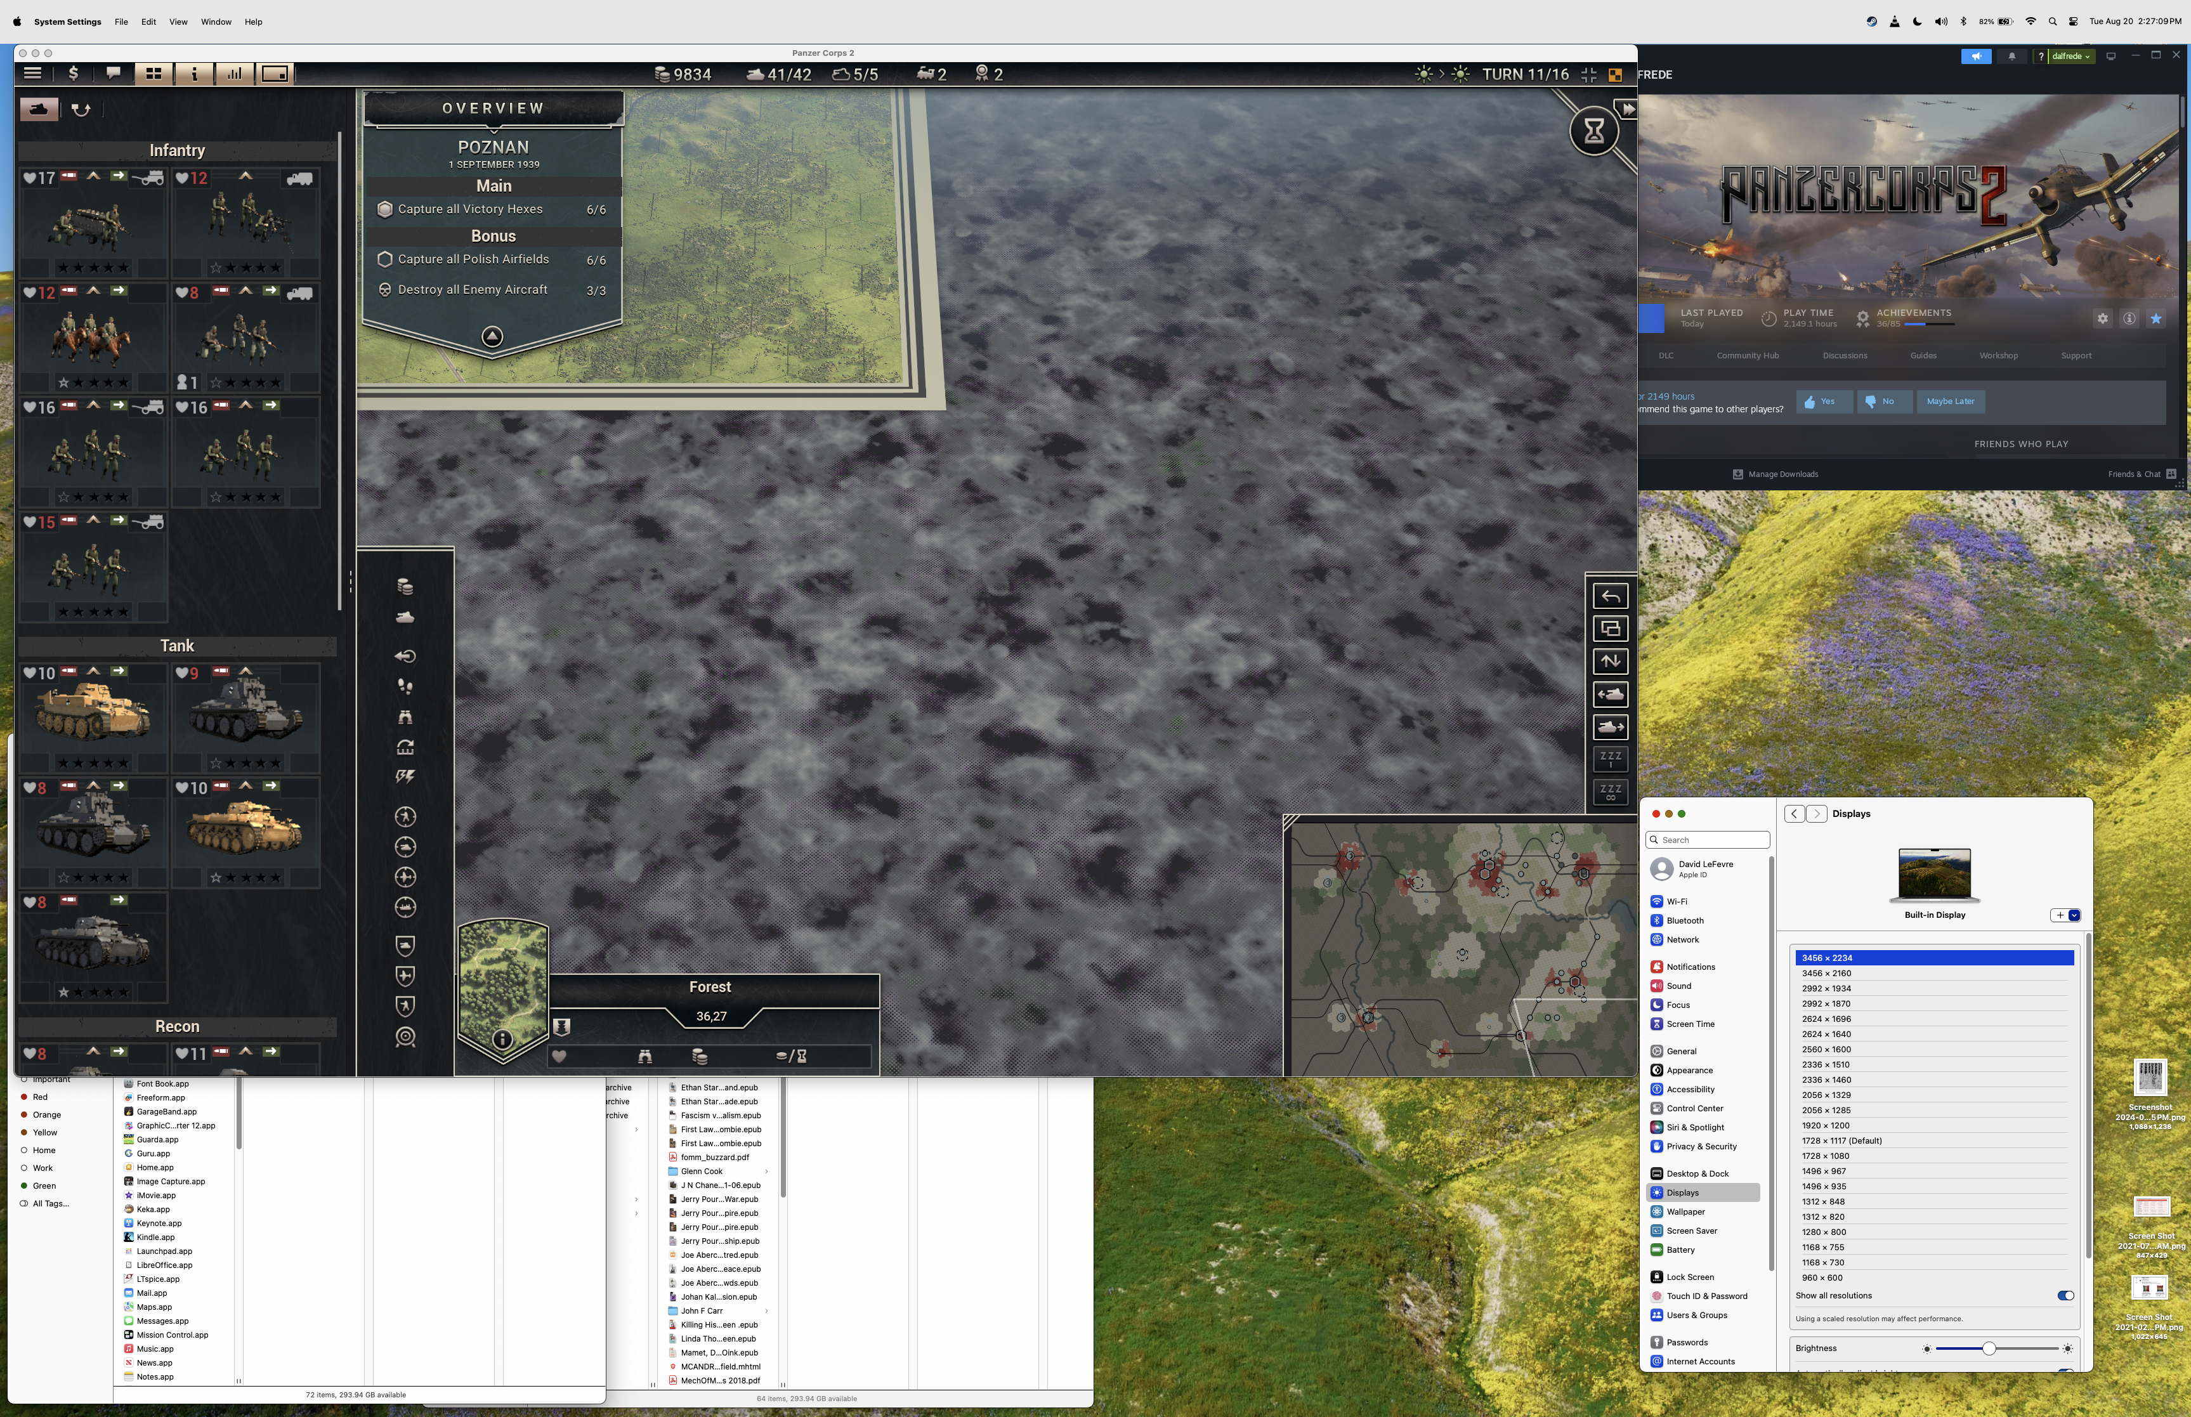Open the statistics bar chart panel
The height and width of the screenshot is (1417, 2191).
[235, 74]
